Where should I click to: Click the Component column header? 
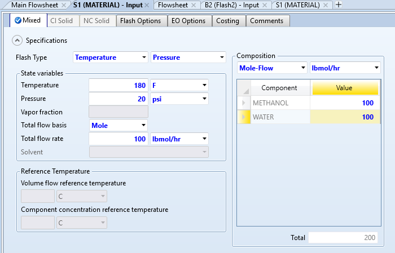pos(280,87)
